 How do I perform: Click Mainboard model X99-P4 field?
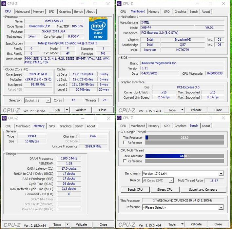(x=167, y=28)
